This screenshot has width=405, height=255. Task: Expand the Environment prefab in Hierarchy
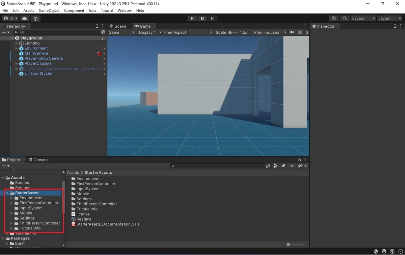pos(17,49)
